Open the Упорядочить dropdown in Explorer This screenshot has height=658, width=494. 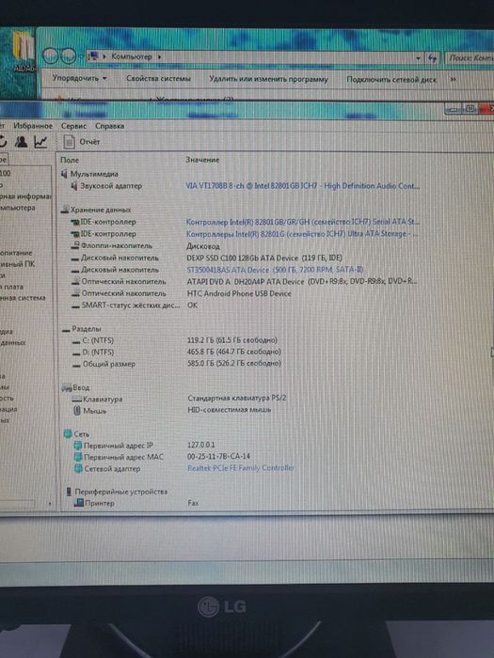[x=79, y=78]
